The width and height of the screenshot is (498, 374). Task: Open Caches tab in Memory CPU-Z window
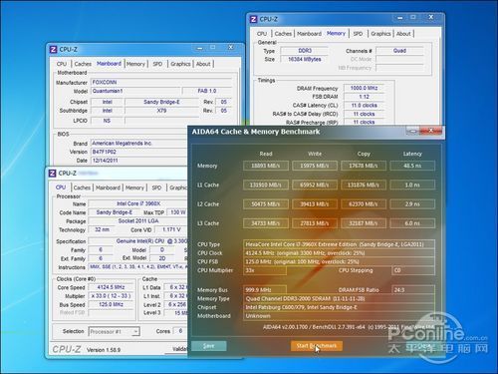click(x=283, y=34)
